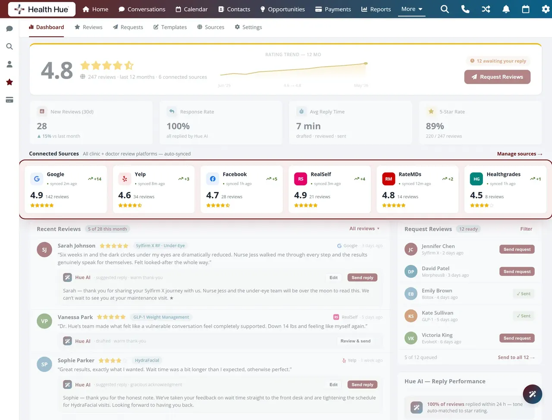This screenshot has width=552, height=420.
Task: Send reply to Sophie Parker review
Action: pyautogui.click(x=362, y=385)
